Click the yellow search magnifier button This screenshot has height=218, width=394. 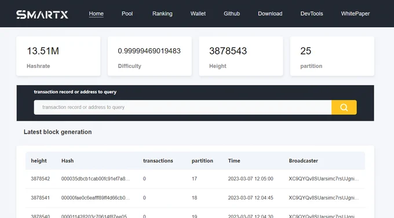tap(344, 107)
